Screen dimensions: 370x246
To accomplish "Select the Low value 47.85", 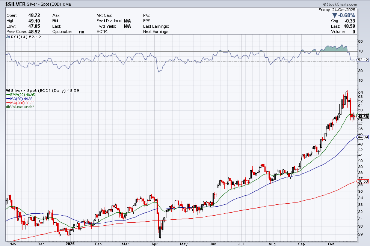I will [34, 26].
